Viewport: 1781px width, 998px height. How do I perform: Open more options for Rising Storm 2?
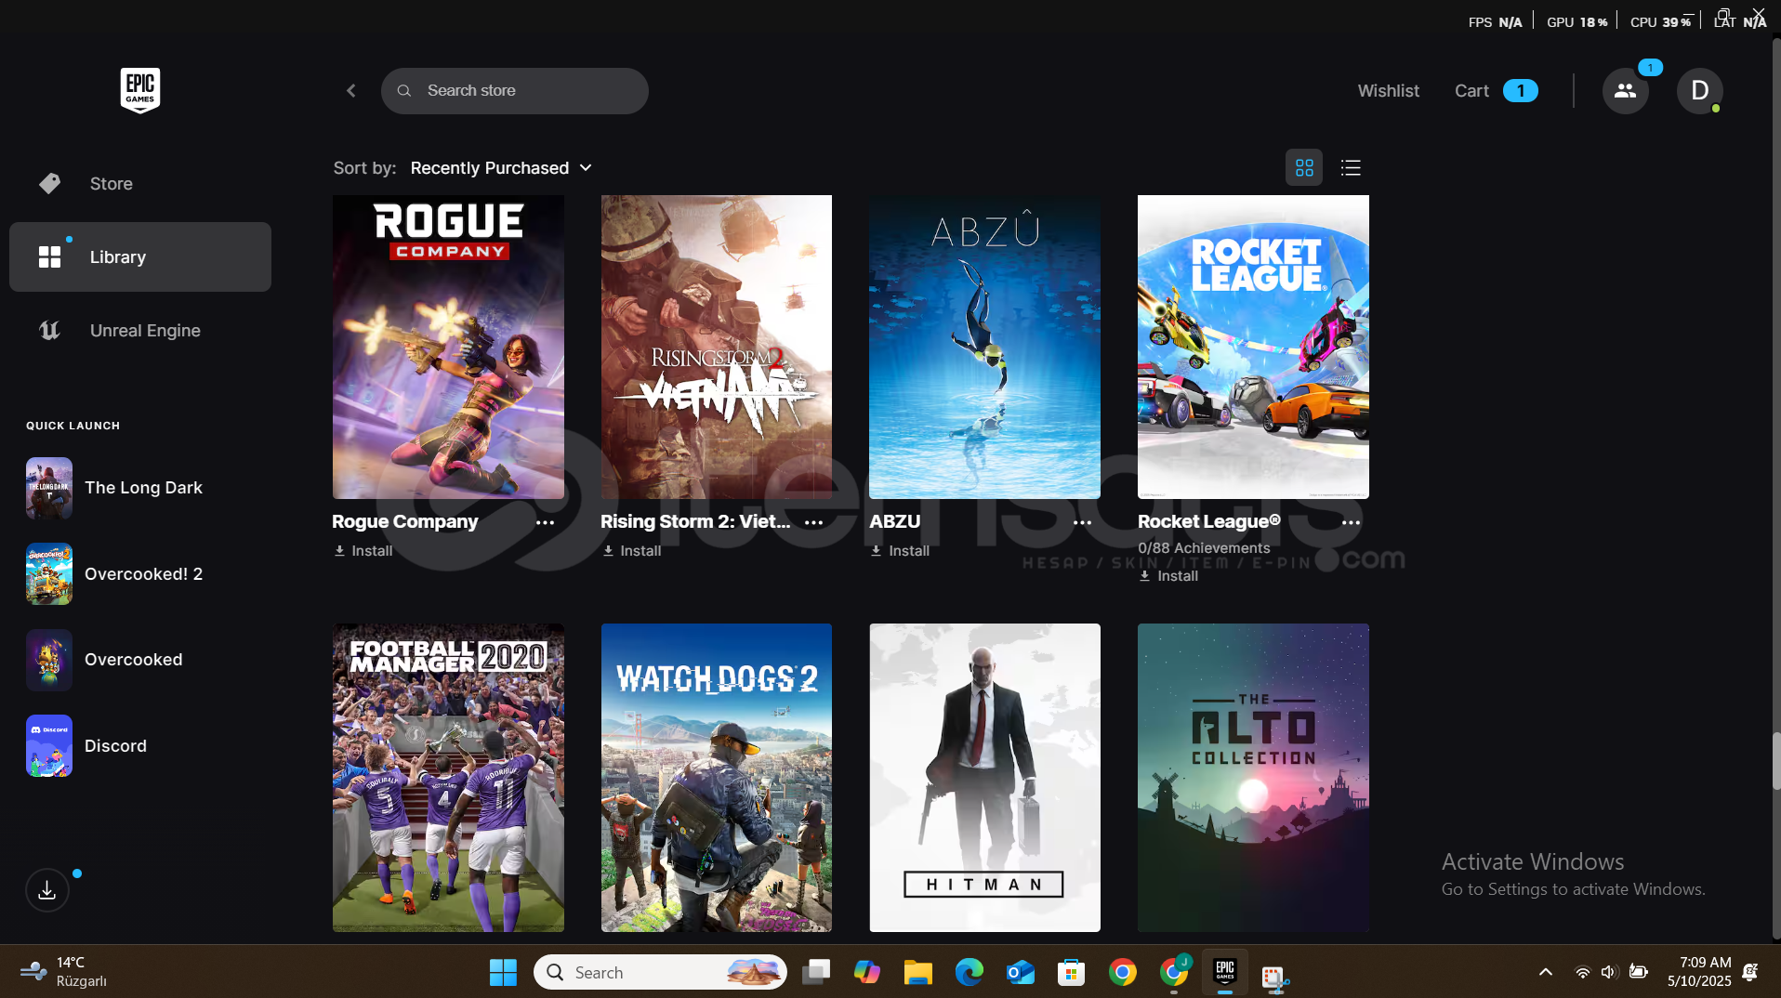coord(814,522)
